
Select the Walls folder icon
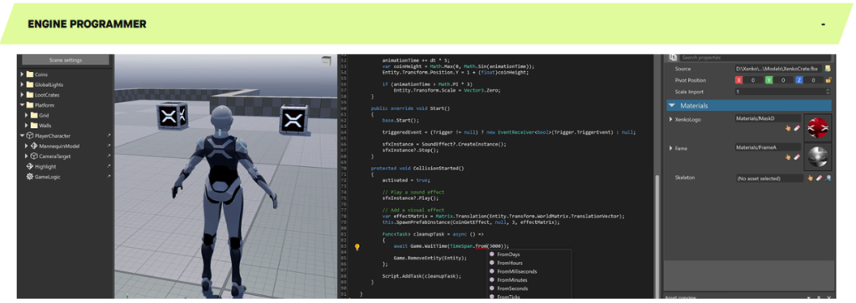click(x=34, y=125)
